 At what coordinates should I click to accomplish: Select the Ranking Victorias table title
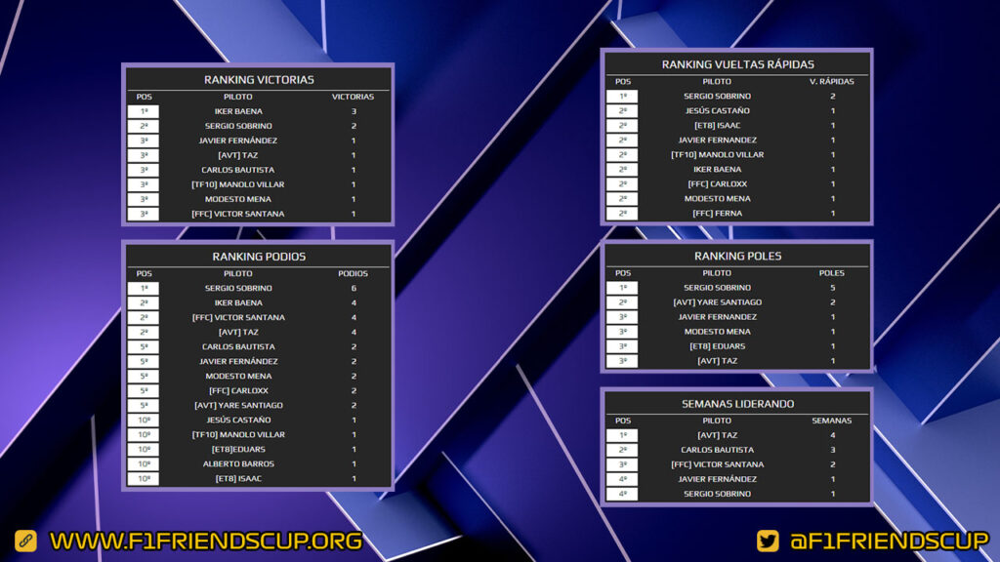[259, 80]
